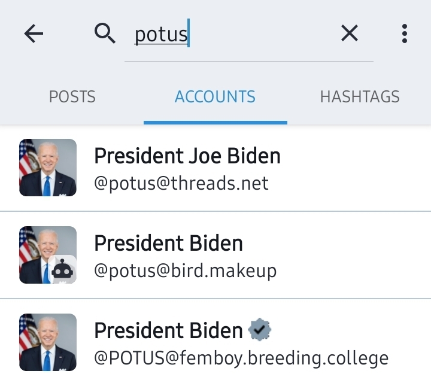Switch to the Posts tab
The width and height of the screenshot is (431, 380).
click(x=72, y=97)
